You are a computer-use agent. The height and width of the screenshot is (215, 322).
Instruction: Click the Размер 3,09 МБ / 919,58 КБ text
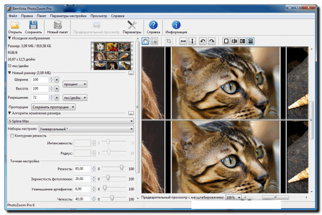coord(30,46)
